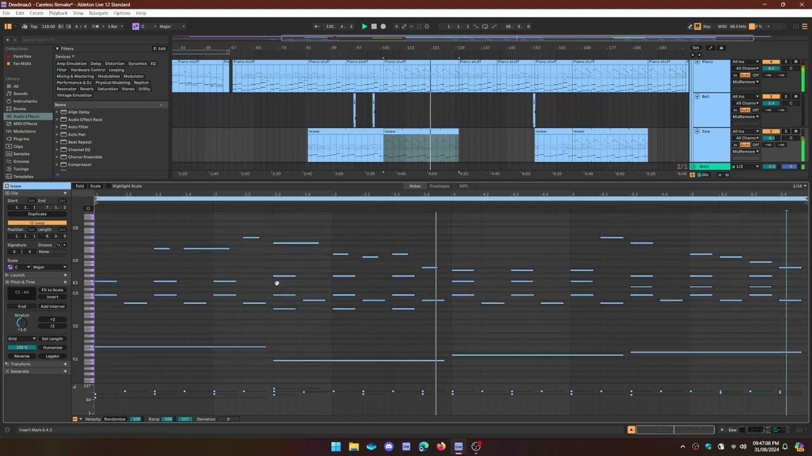
Task: Toggle Computer MIDI Keyboard icon
Action: [697, 27]
